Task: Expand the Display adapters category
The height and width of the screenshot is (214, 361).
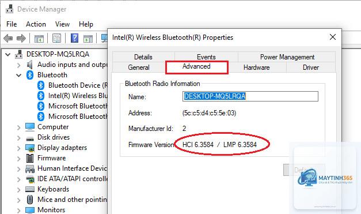Action: pos(18,148)
